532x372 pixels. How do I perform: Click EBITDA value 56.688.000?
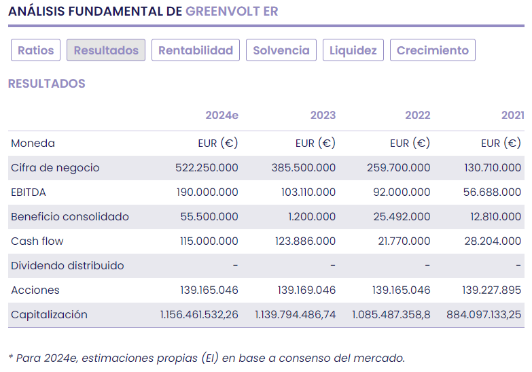tap(492, 192)
